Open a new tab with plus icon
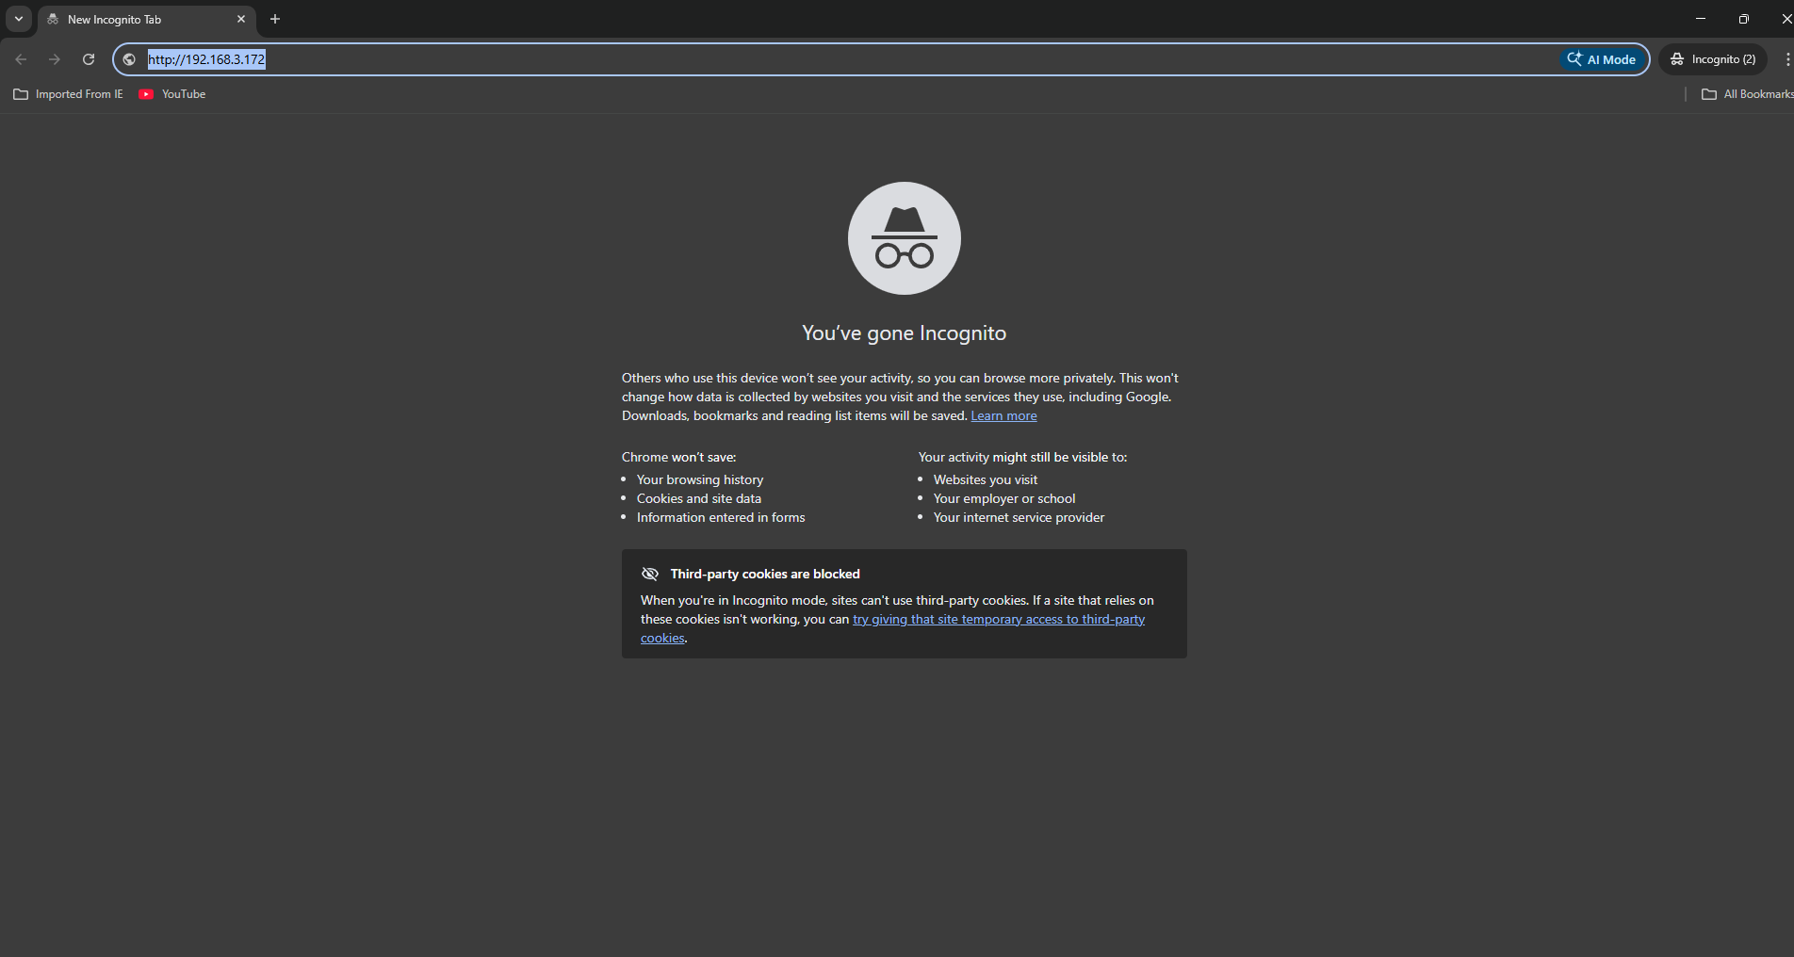 point(275,19)
